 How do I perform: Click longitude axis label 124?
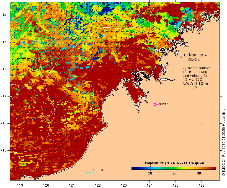[149, 185]
